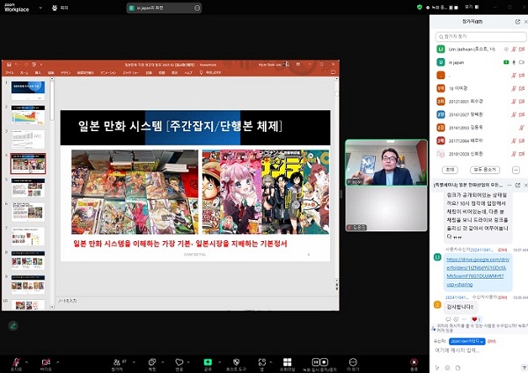Open the participants icon in bottom toolbar
Screen dimensions: 528x373
(x=117, y=362)
